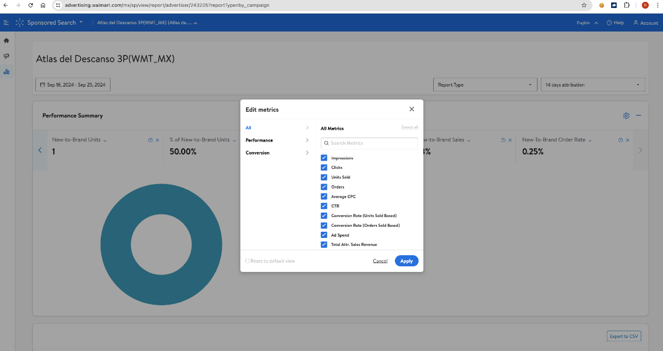Remove New-To-Brand Order Rate metric card
This screenshot has width=663, height=351.
[628, 140]
